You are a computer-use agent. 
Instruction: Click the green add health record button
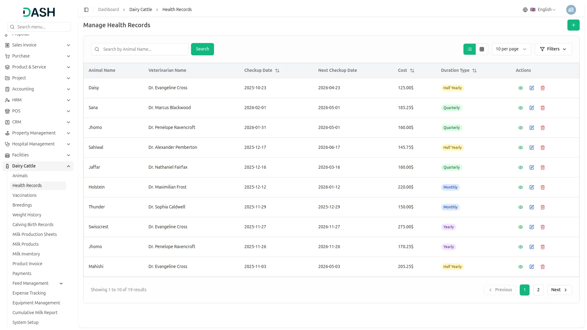point(573,25)
